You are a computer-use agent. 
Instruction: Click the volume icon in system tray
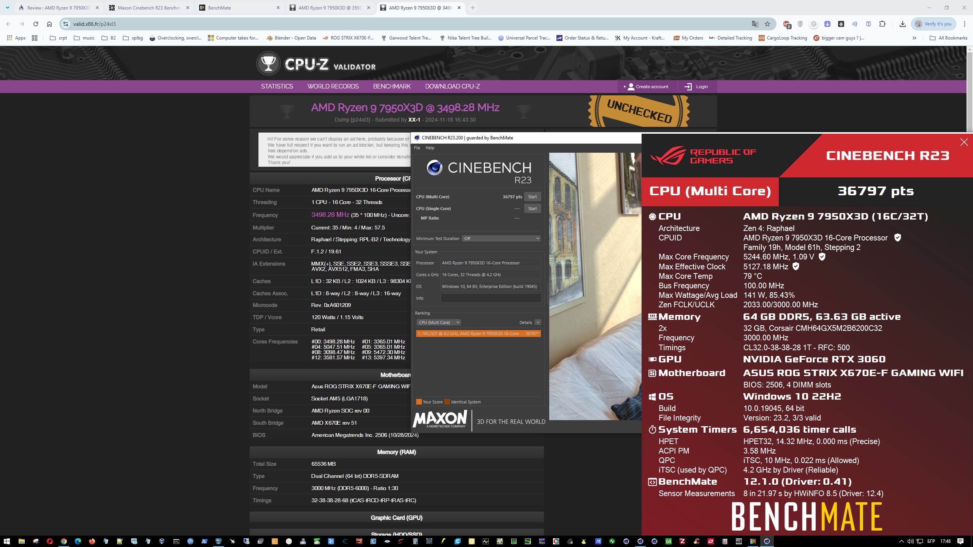[910, 541]
